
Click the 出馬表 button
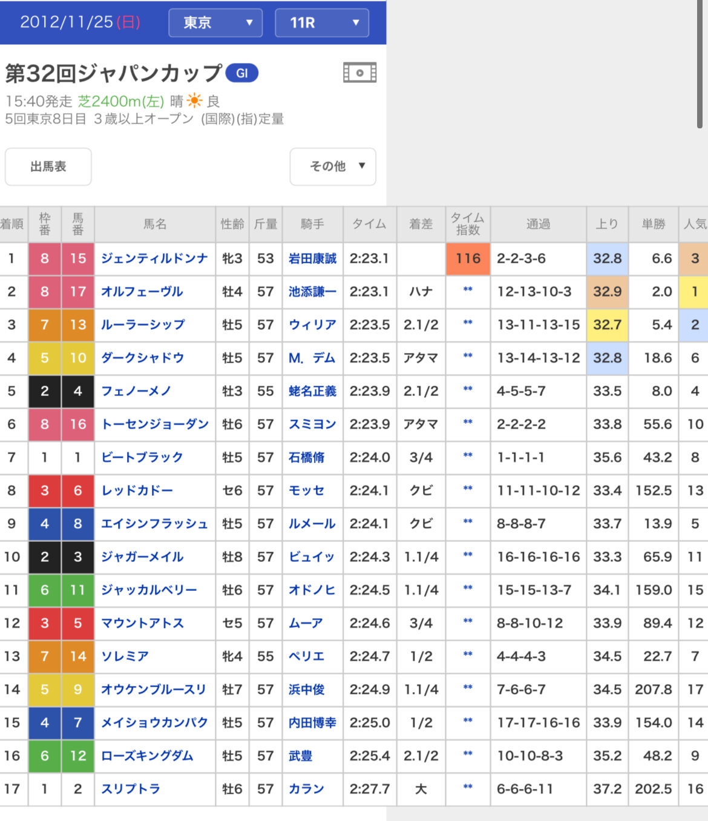[x=48, y=167]
